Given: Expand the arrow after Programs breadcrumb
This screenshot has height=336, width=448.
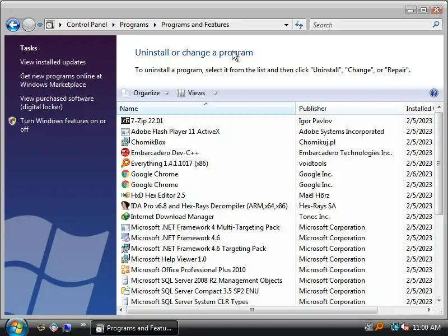Looking at the screenshot, I should click(x=155, y=25).
